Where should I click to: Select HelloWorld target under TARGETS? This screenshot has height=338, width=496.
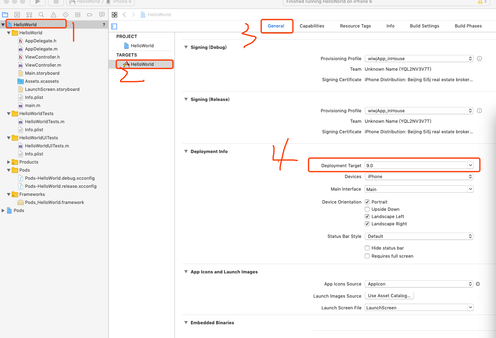click(139, 64)
